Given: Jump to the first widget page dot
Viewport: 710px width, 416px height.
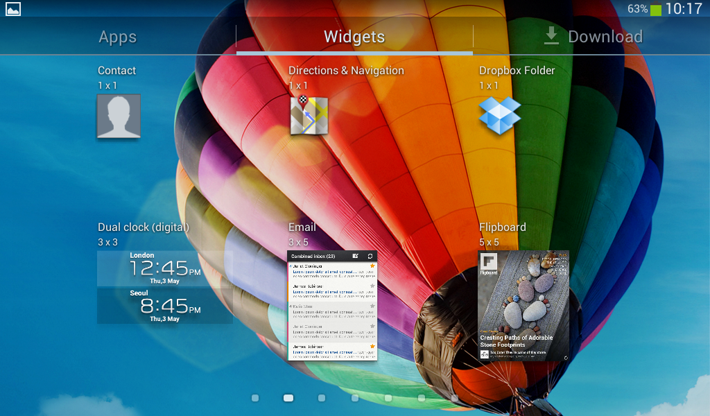Looking at the screenshot, I should [255, 398].
